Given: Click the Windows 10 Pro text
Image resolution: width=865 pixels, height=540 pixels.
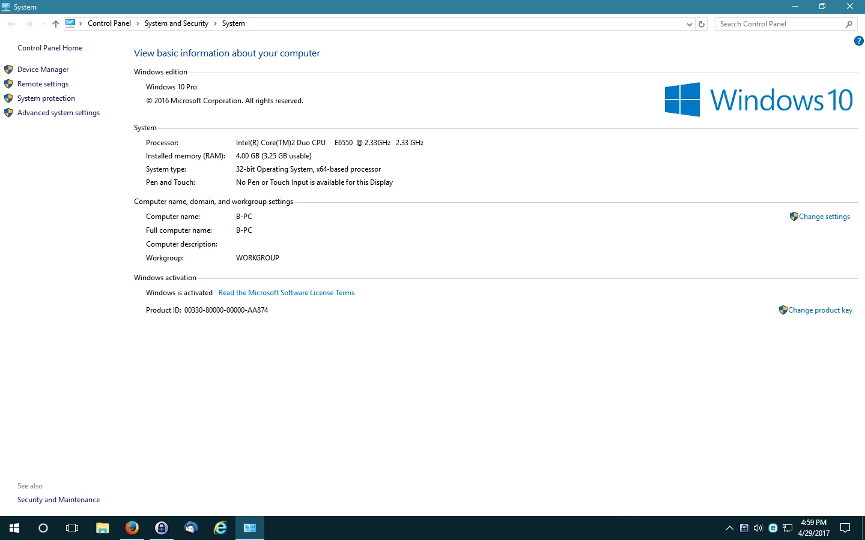Looking at the screenshot, I should 171,87.
